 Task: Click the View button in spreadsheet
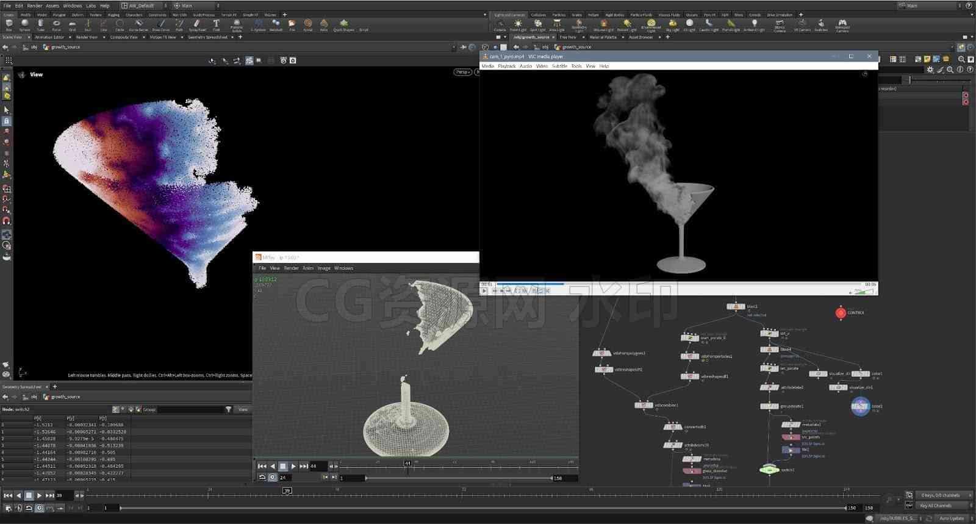(243, 409)
